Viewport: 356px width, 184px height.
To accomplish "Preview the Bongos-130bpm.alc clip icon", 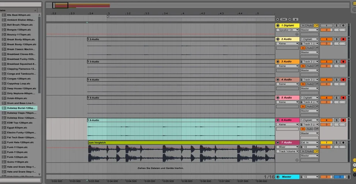I will point(4,29).
